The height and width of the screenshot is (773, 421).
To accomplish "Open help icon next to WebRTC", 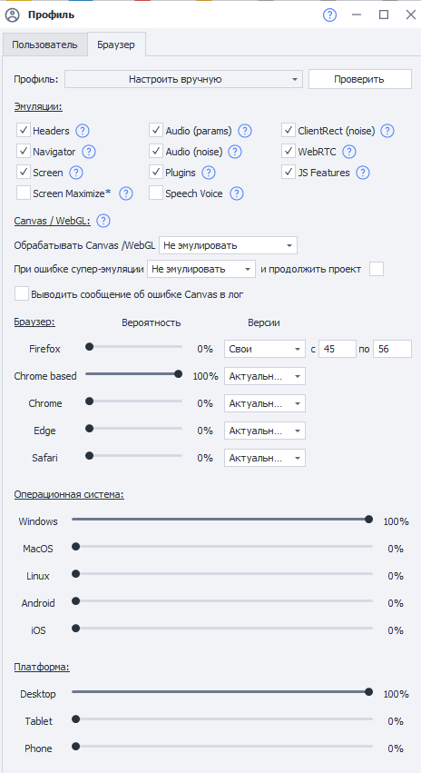I will (x=349, y=152).
